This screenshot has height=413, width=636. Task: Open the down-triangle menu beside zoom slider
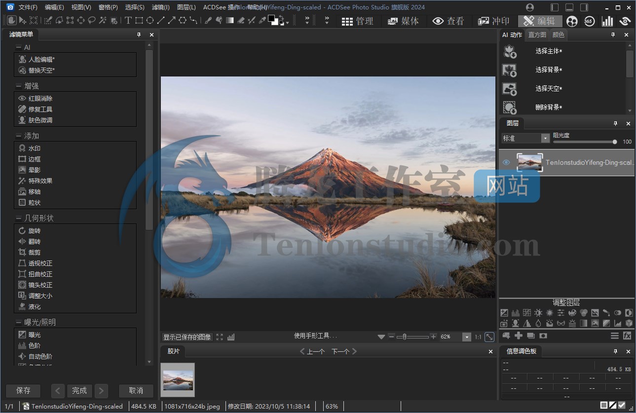pos(381,337)
